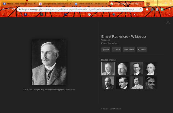Open the Pearson SuccessNet bookmark
173x113 pixels.
click(x=75, y=14)
